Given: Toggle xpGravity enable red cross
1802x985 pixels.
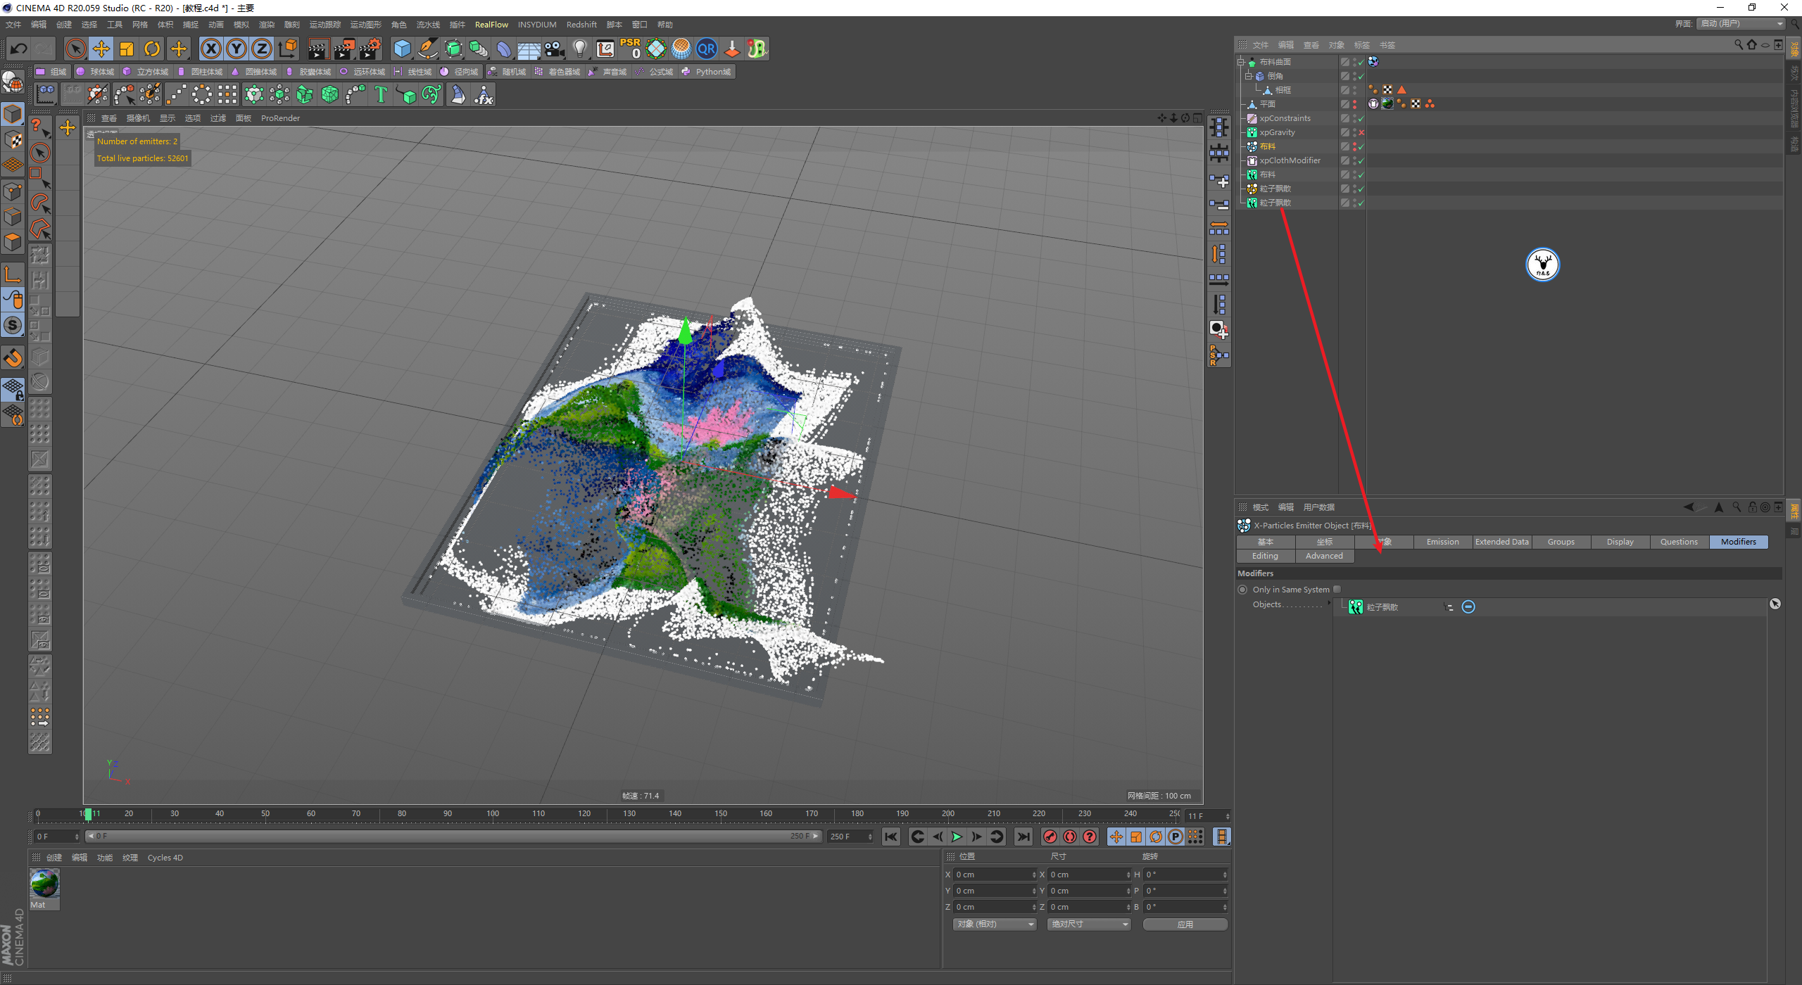Looking at the screenshot, I should tap(1361, 132).
